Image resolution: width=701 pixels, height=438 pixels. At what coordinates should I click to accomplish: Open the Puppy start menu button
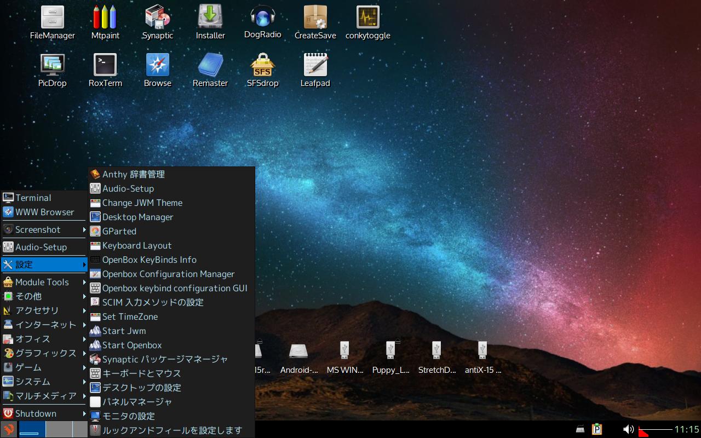[x=9, y=430]
